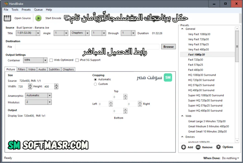Select Fast 480p30 preset
This screenshot has width=243, height=163.
click(x=195, y=70)
